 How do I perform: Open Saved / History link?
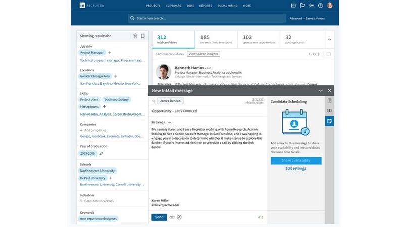(315, 18)
